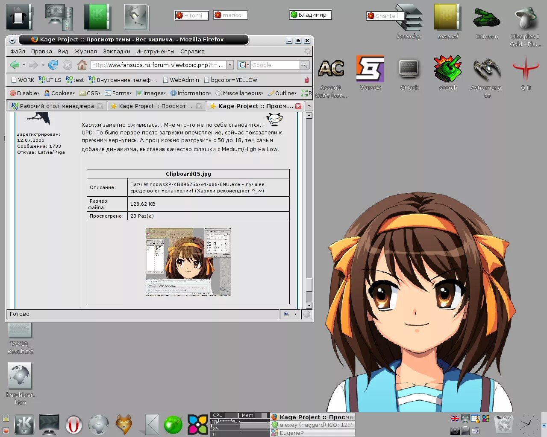Click the forward navigation arrow in Firefox
This screenshot has width=547, height=437.
pos(33,65)
